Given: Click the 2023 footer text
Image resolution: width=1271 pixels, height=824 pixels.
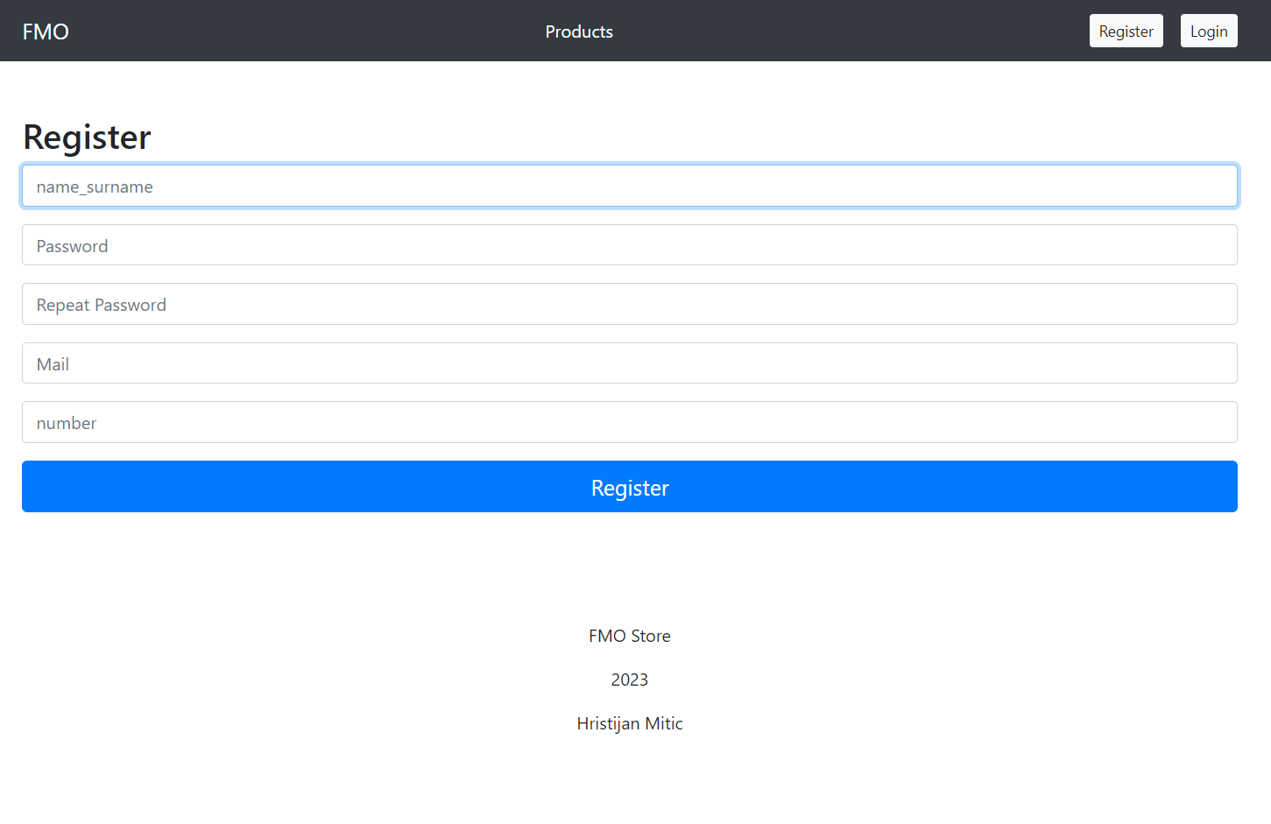Looking at the screenshot, I should coord(629,680).
